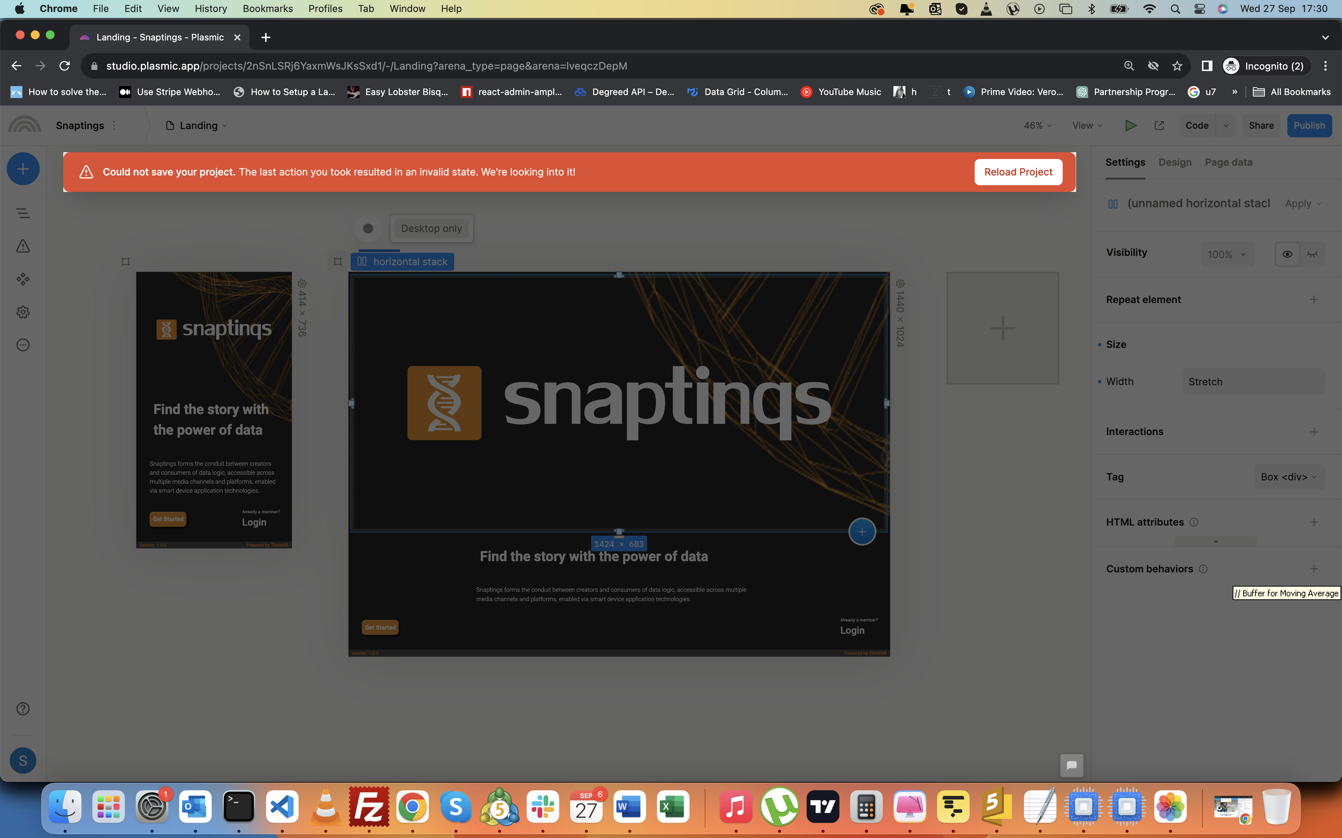Click the Reload Project button

click(x=1018, y=172)
